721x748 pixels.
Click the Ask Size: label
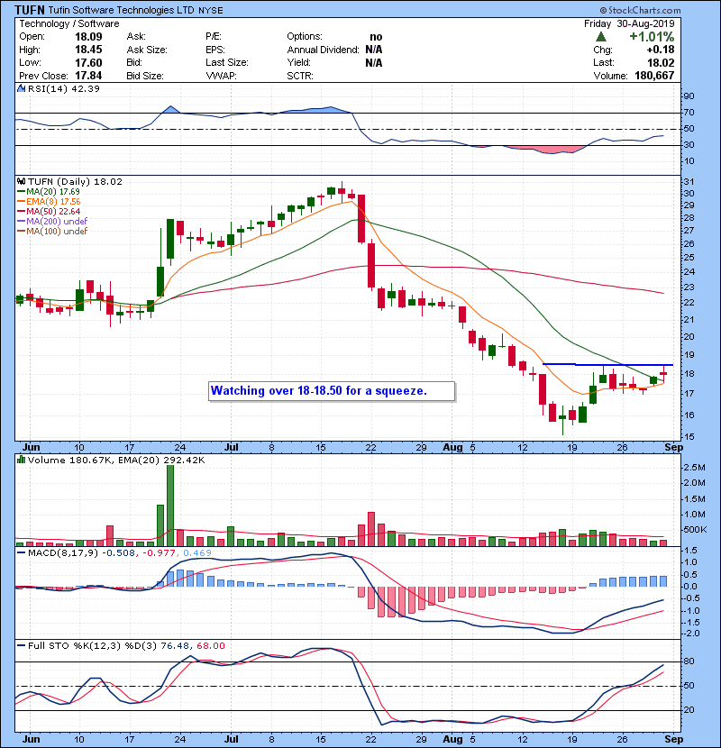[x=147, y=50]
